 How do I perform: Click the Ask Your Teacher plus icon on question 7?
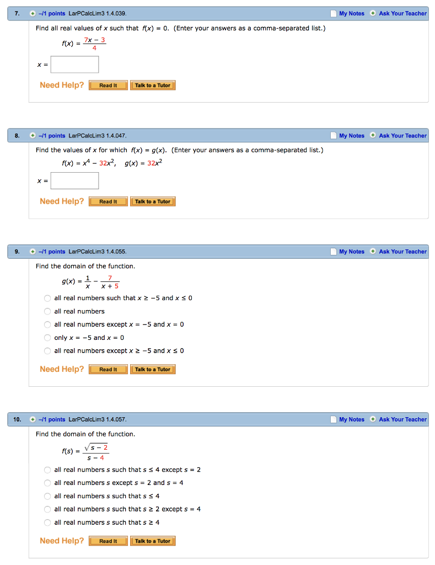coord(374,13)
